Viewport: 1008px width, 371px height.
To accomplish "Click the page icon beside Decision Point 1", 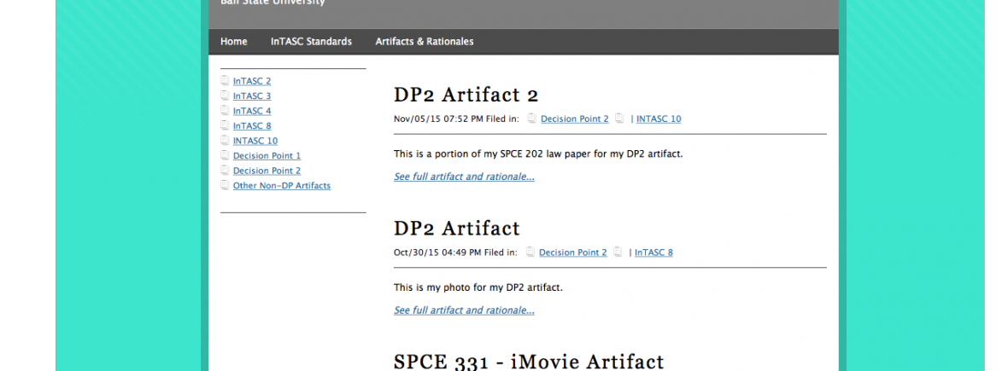I will coord(225,156).
